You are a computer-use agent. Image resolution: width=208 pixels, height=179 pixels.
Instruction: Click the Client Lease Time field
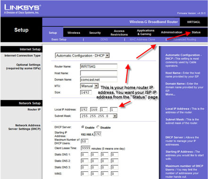click(x=86, y=148)
